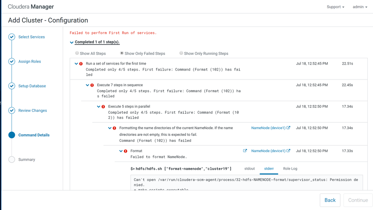Open external link icon beside NameNode on formatting row
The image size is (373, 210).
289,128
